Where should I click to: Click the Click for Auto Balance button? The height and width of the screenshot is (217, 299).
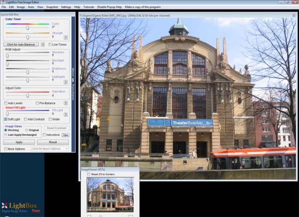click(21, 44)
